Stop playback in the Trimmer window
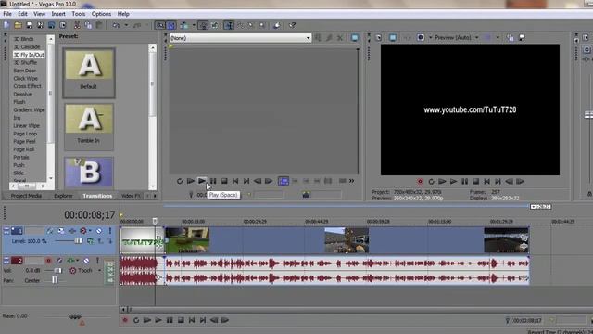The image size is (593, 334). [x=224, y=181]
